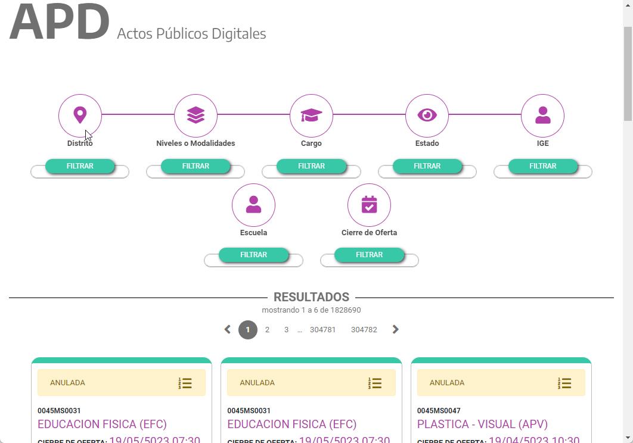Filter by IGE
The image size is (633, 443).
[x=542, y=166]
